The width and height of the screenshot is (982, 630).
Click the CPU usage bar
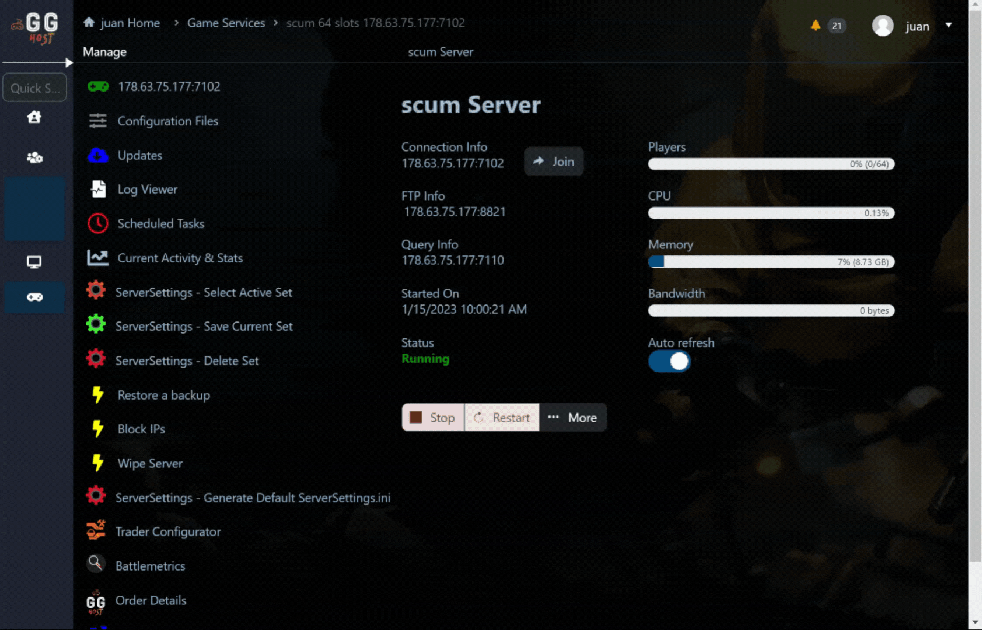click(771, 213)
